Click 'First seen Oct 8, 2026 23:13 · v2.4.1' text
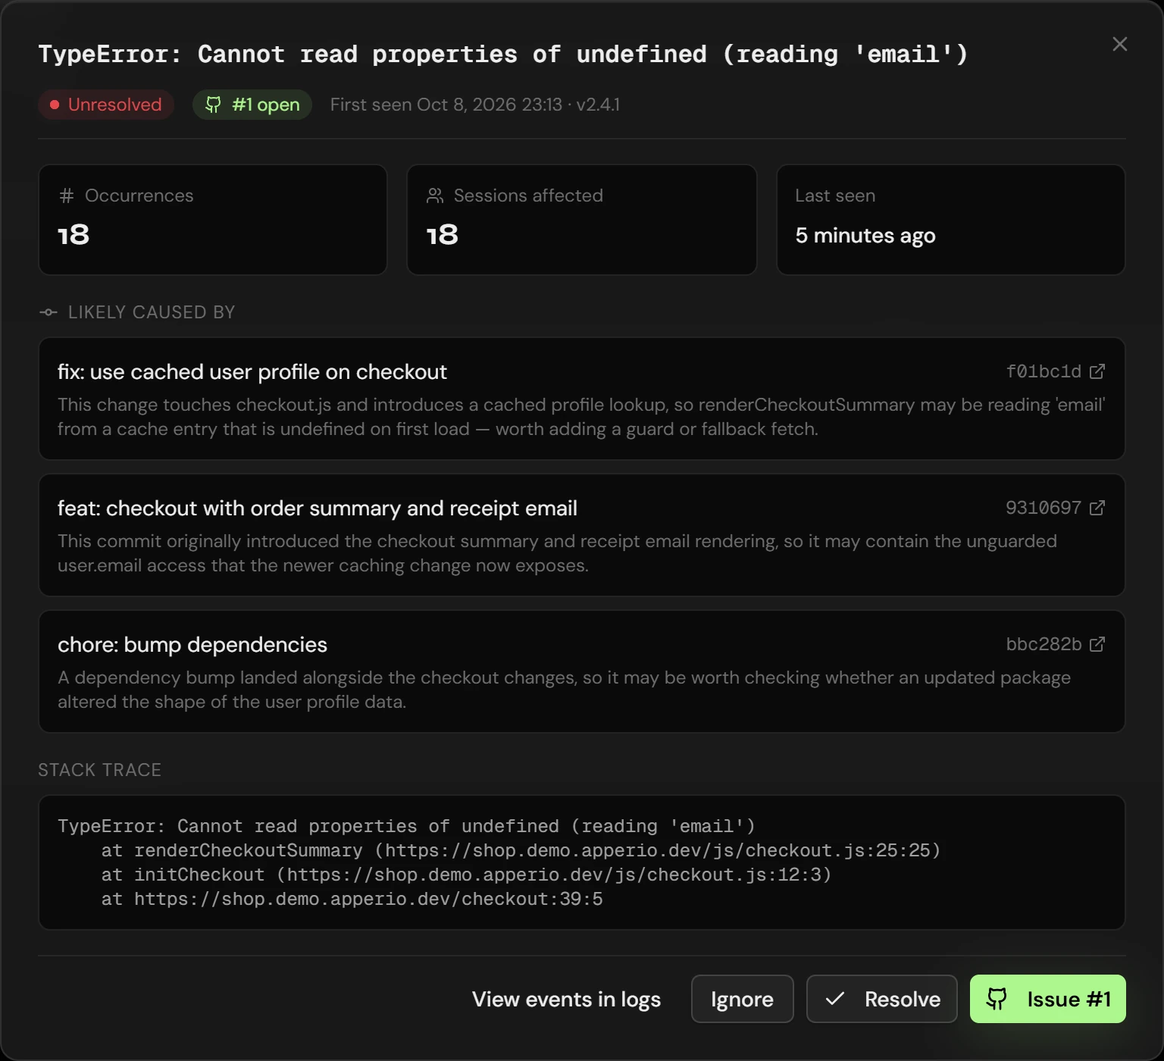 475,105
